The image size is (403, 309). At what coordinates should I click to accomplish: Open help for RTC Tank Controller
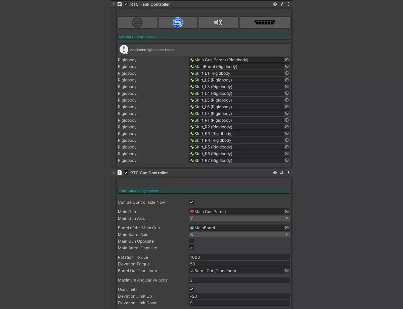click(275, 4)
